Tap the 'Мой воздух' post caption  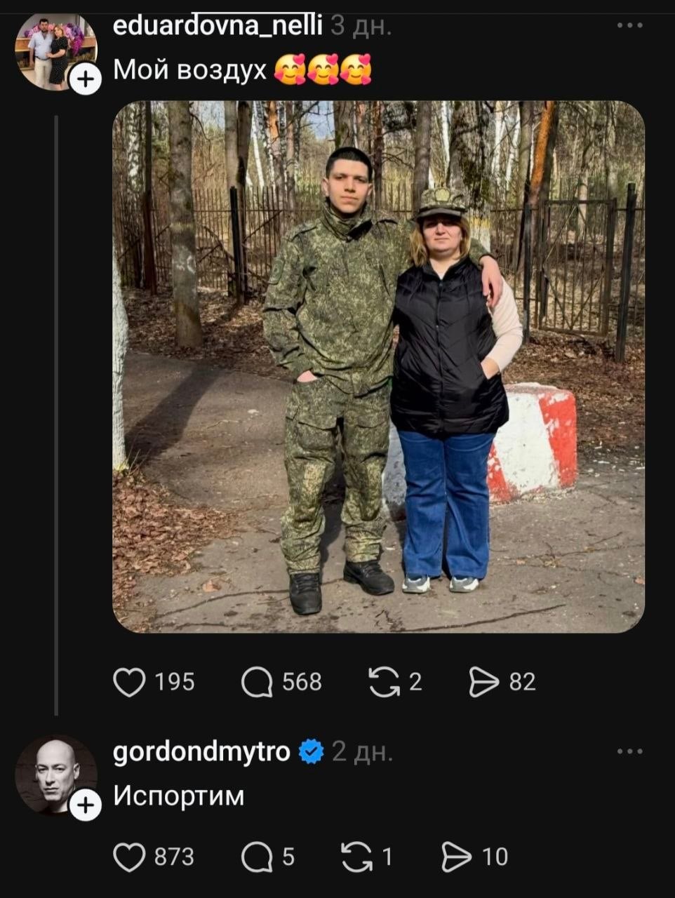[190, 69]
